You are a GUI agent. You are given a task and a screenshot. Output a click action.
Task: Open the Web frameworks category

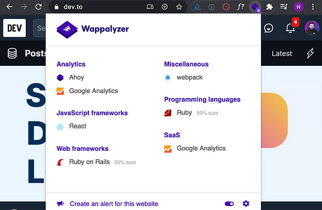[x=83, y=149]
